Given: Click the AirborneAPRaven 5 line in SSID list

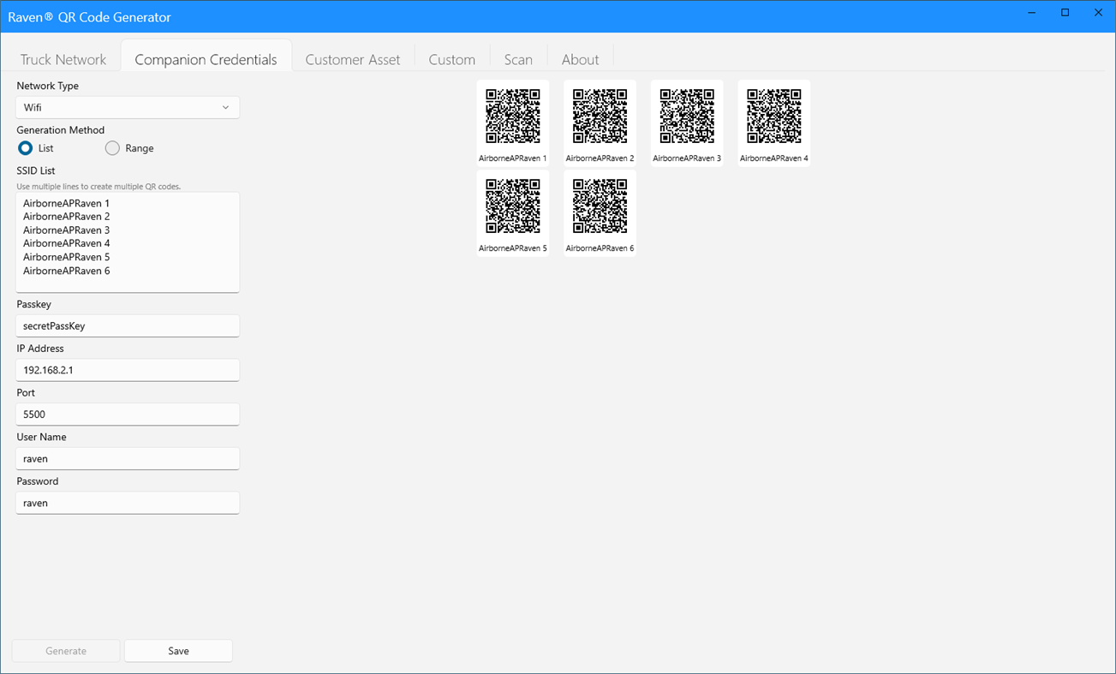Looking at the screenshot, I should [67, 257].
